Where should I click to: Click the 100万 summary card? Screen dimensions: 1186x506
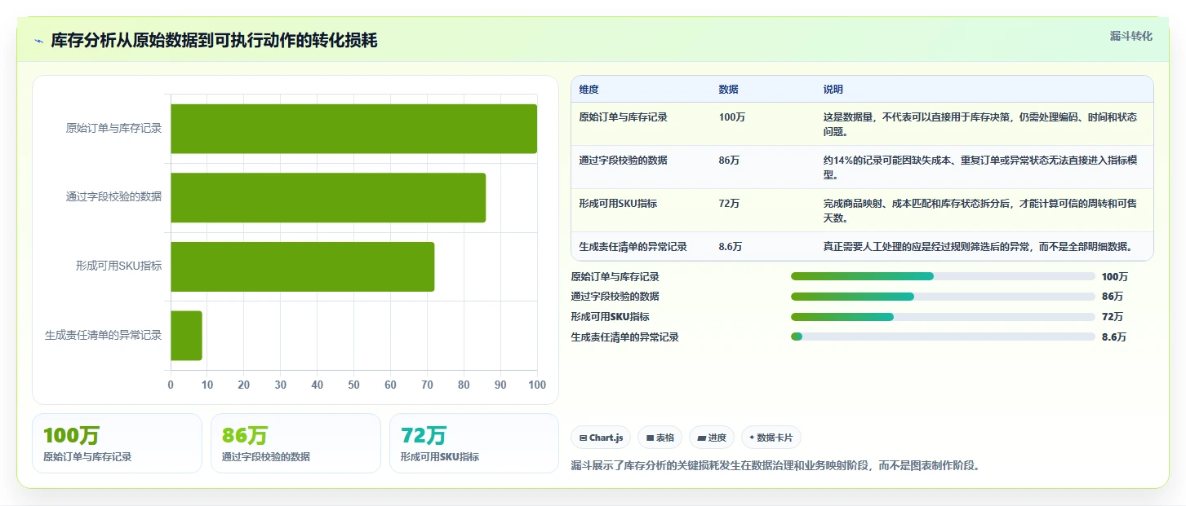point(117,443)
